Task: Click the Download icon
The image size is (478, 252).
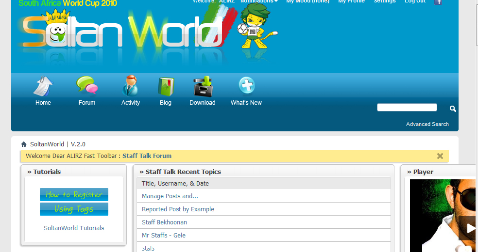Action: tap(202, 87)
